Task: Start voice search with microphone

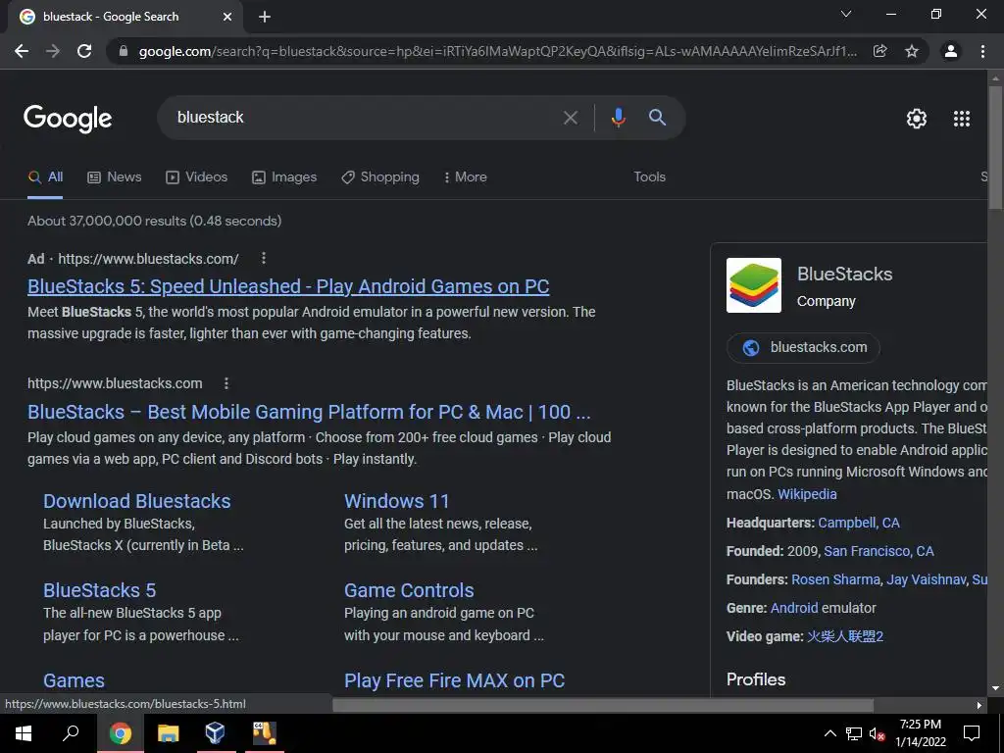Action: [x=618, y=118]
